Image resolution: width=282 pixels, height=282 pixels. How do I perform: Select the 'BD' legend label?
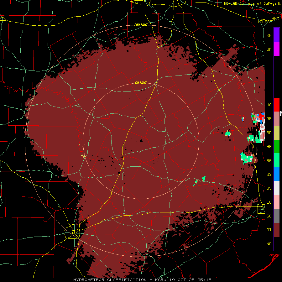tap(269, 133)
